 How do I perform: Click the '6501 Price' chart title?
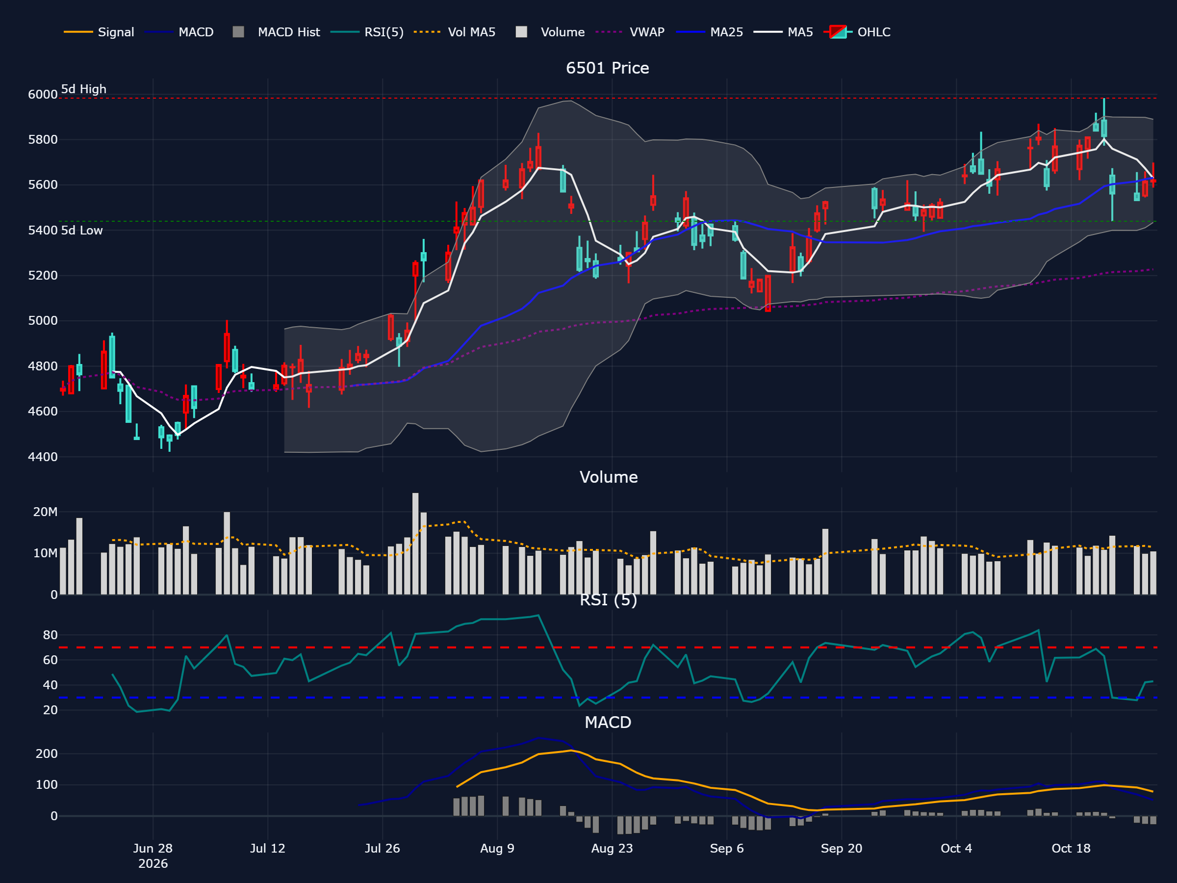click(608, 68)
